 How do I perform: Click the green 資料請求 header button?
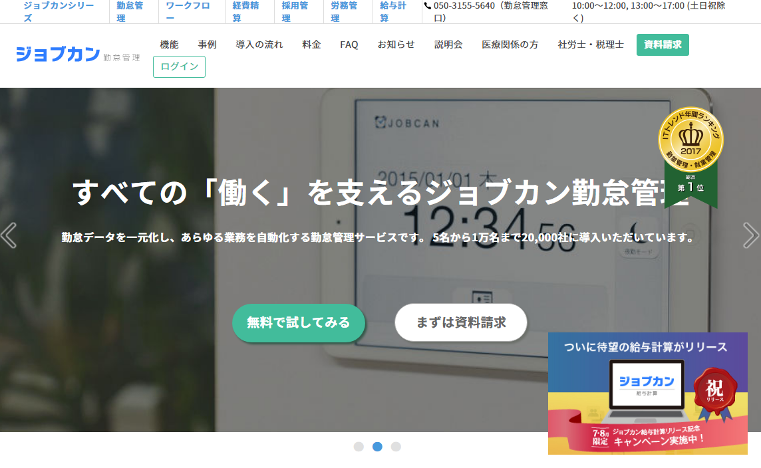tap(663, 45)
